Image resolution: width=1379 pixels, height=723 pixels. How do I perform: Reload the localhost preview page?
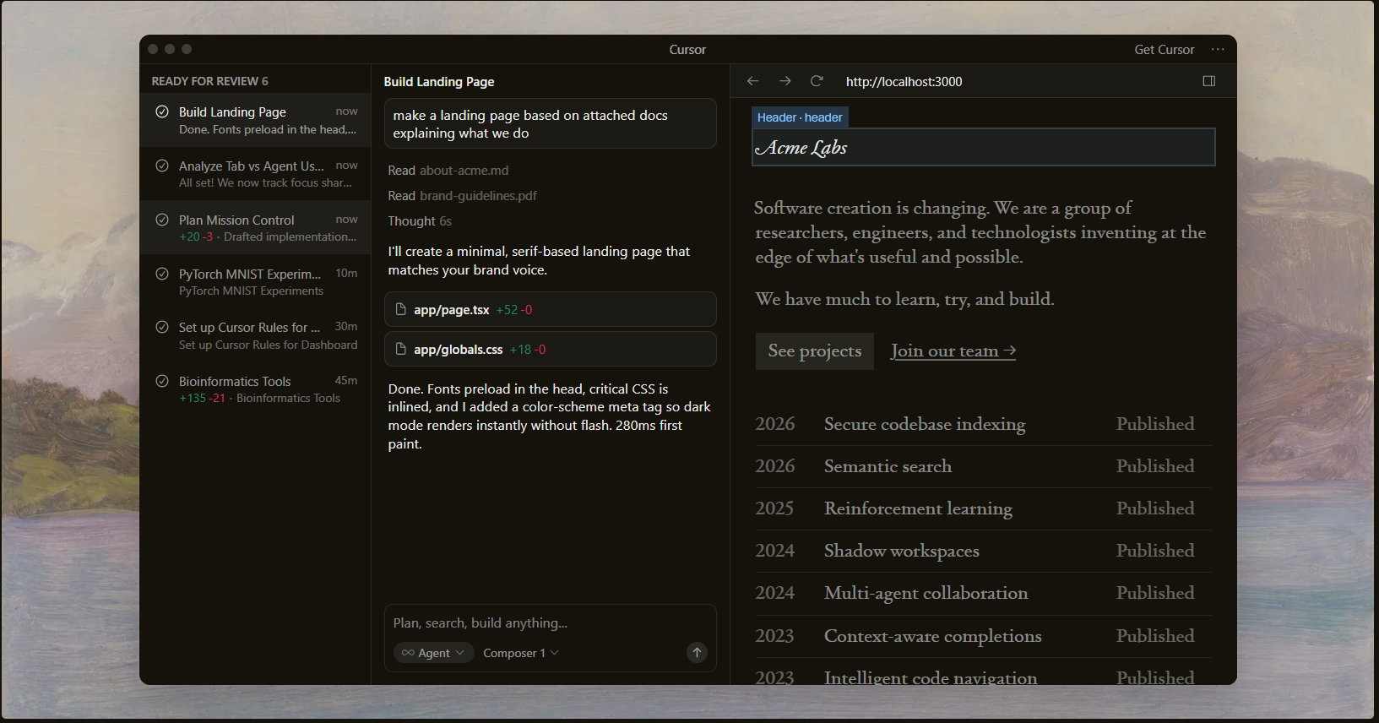pos(817,81)
